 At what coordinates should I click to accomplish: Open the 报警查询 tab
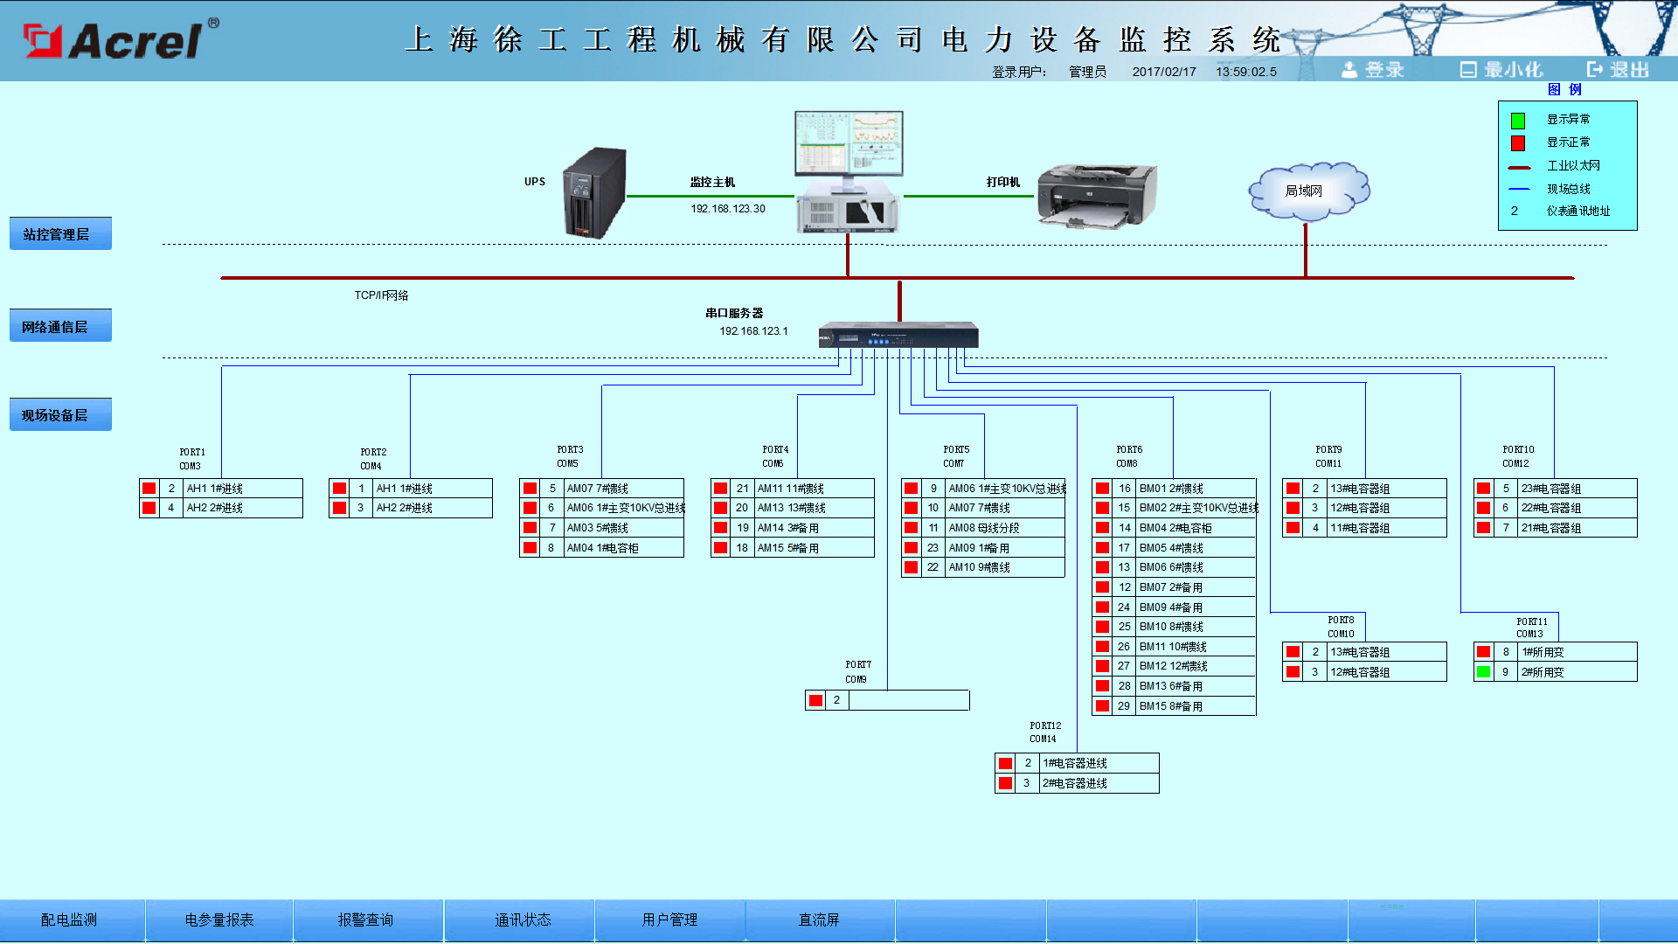(365, 920)
